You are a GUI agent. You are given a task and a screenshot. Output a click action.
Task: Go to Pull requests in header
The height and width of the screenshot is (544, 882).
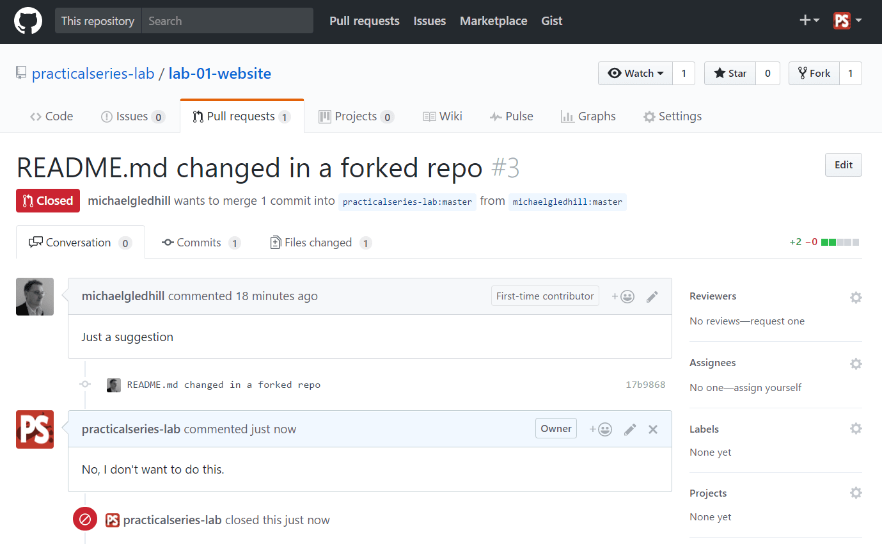[x=365, y=21]
